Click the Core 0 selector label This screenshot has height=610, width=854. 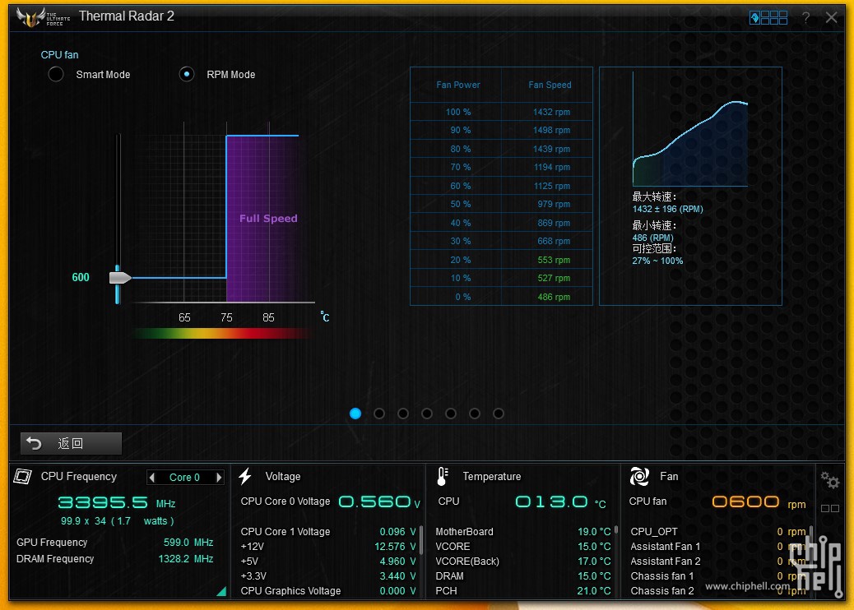184,477
